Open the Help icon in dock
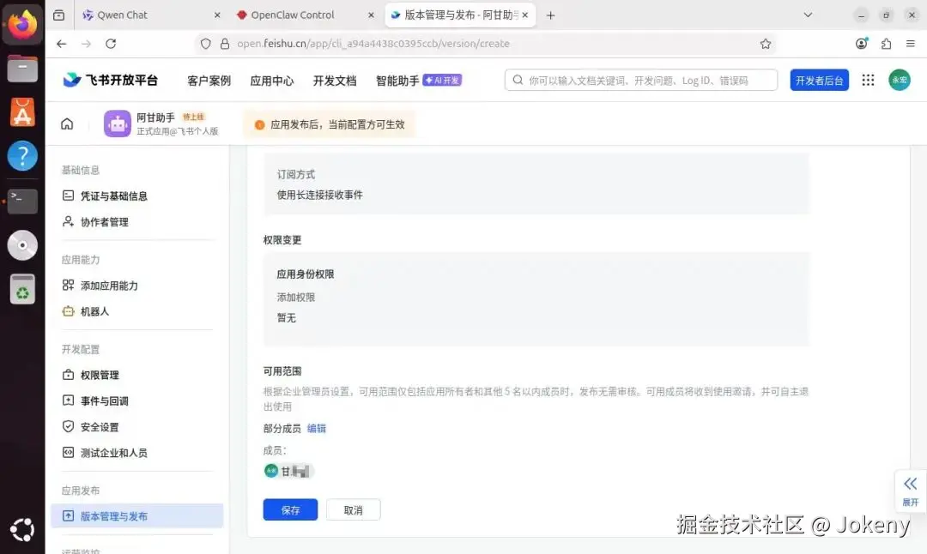The image size is (927, 554). [x=22, y=156]
